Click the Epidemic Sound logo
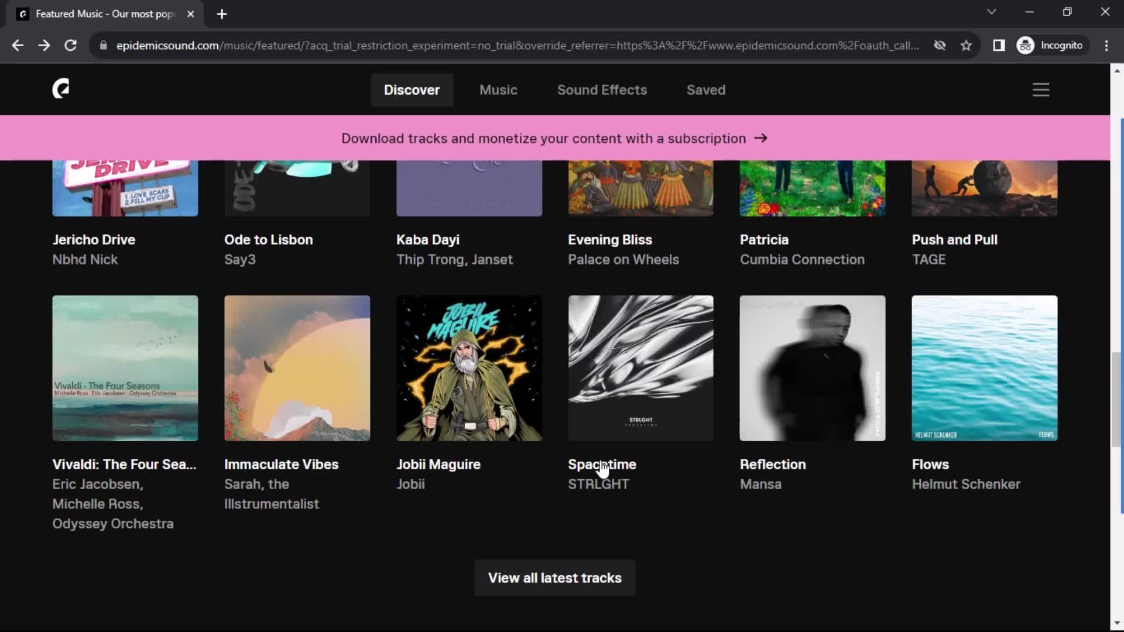The width and height of the screenshot is (1124, 632). point(61,89)
